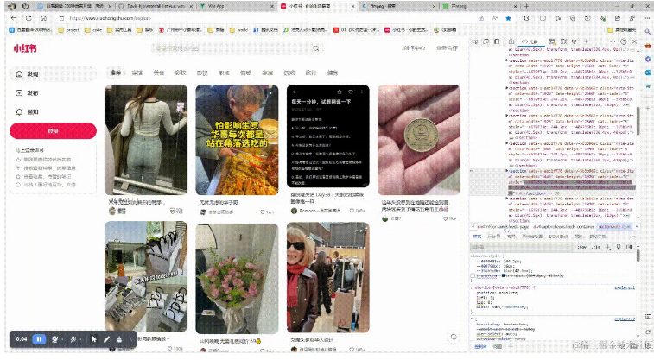The image size is (654, 360).
Task: Click the red 登录 login button
Action: click(x=53, y=130)
